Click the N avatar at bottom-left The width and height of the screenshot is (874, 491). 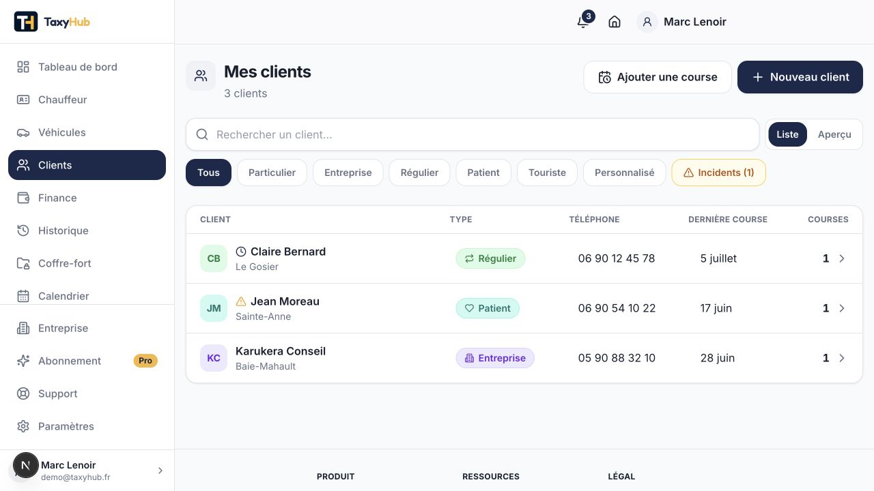(x=26, y=465)
